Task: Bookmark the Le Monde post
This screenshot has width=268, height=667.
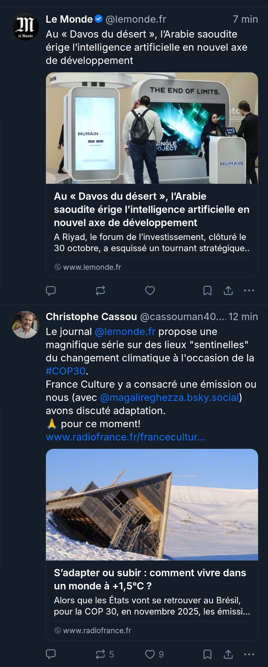Action: click(x=207, y=291)
